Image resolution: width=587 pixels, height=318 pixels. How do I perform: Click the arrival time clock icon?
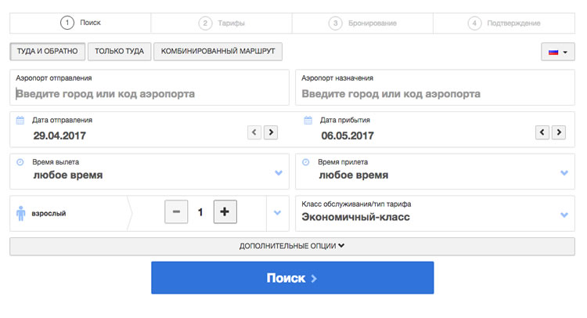coord(307,162)
